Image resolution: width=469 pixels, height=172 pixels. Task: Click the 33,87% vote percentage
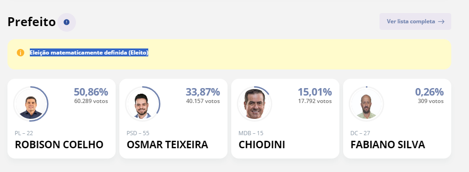(203, 92)
